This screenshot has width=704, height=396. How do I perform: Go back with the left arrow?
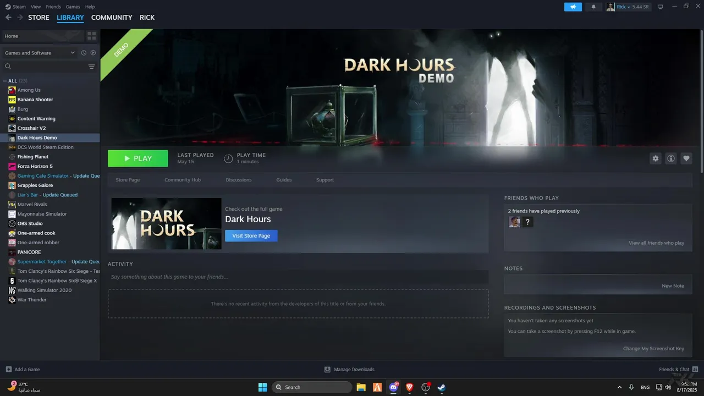pyautogui.click(x=8, y=18)
